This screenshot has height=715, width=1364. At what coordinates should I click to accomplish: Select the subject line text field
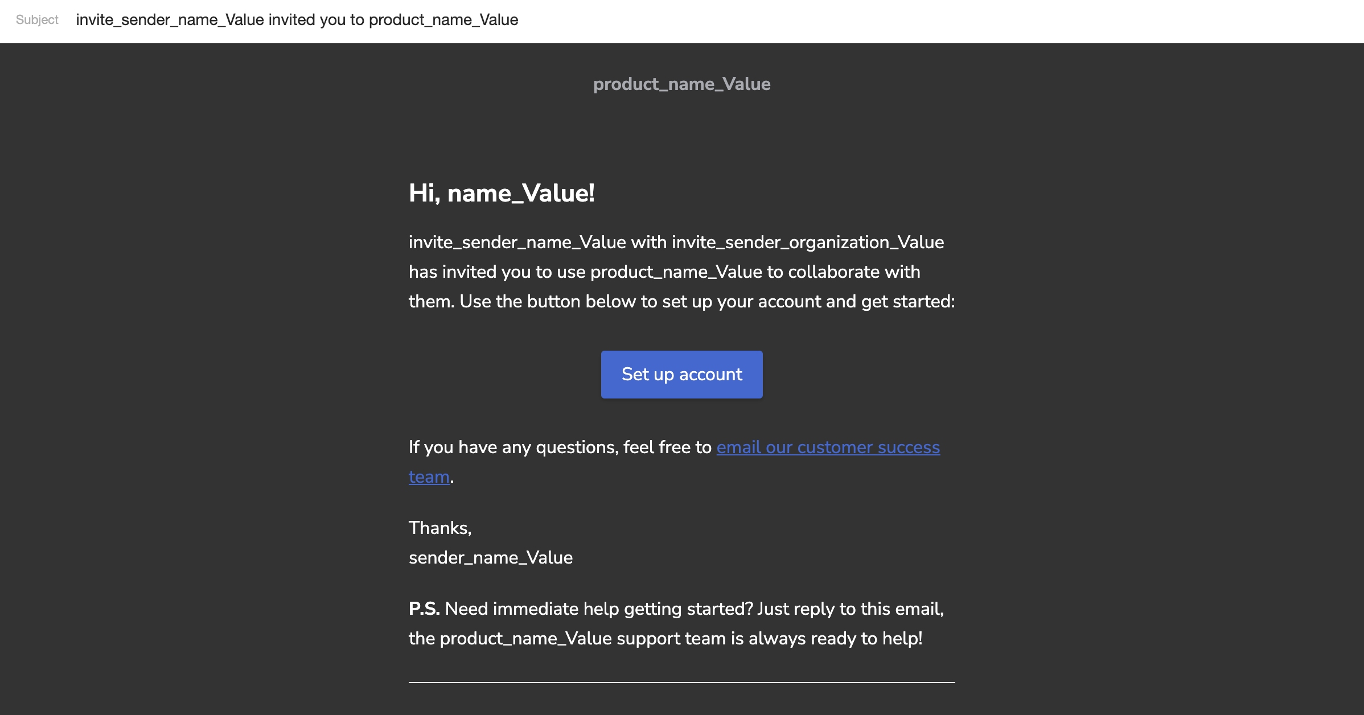click(297, 20)
